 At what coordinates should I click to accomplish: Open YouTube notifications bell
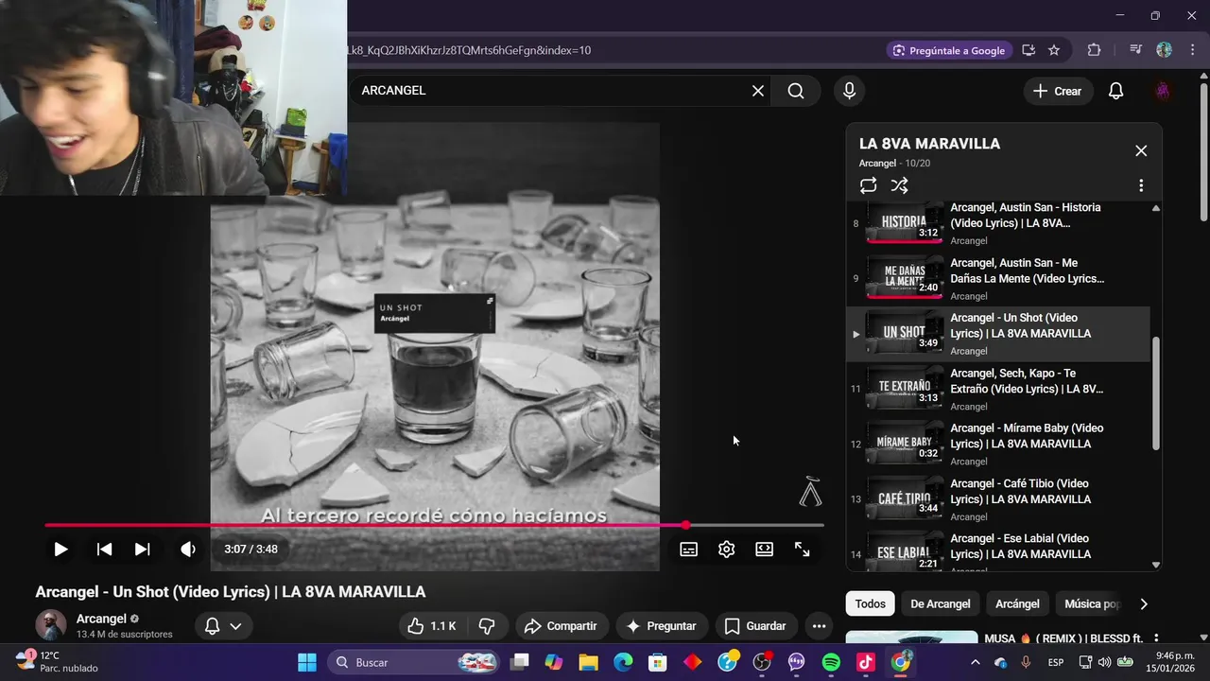1115,91
